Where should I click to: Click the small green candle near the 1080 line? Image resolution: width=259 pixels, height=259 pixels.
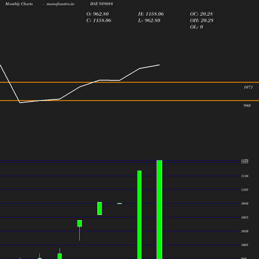tap(99, 208)
